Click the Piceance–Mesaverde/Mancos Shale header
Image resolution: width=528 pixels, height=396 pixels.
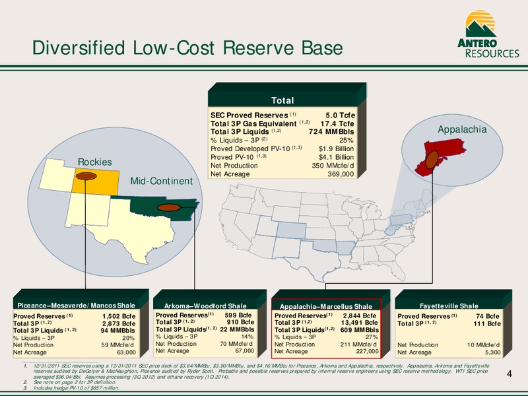pyautogui.click(x=76, y=306)
